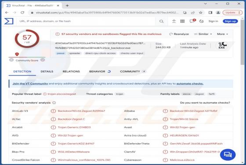Image resolution: width=246 pixels, height=165 pixels.
Task: Expand the More dropdown
Action: point(222,34)
